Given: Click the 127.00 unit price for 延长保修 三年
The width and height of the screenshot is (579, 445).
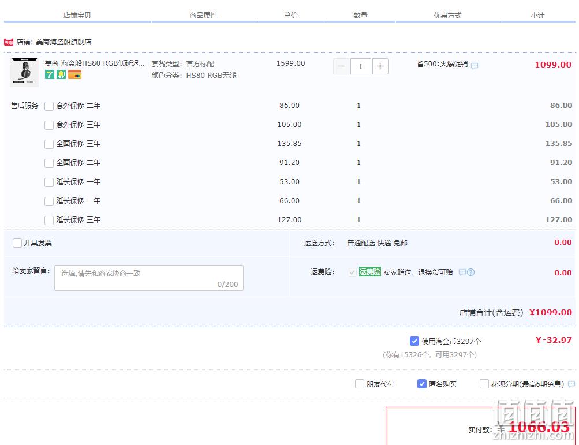Looking at the screenshot, I should pos(290,220).
